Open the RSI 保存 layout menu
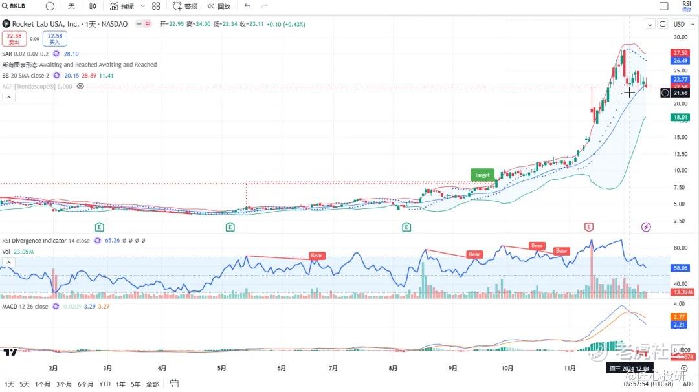Image resolution: width=699 pixels, height=392 pixels. click(x=687, y=6)
